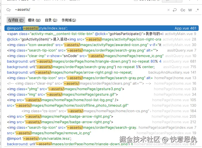Toggle Words (W) search option
The image size is (202, 148).
(x=190, y=10)
